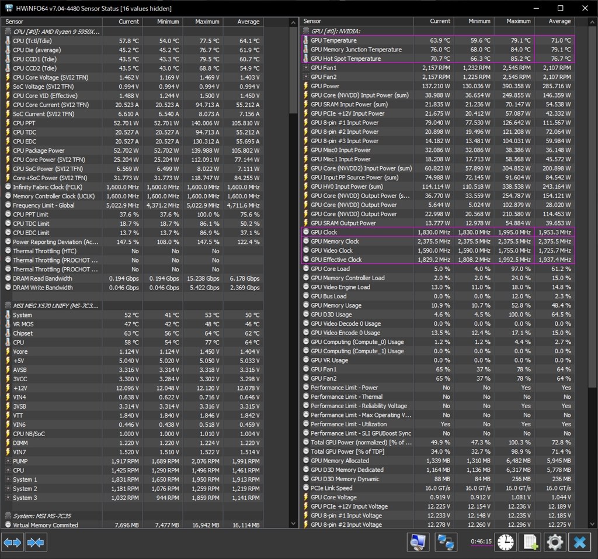The width and height of the screenshot is (598, 559).
Task: Select the GPU Core Load row
Action: pyautogui.click(x=437, y=268)
